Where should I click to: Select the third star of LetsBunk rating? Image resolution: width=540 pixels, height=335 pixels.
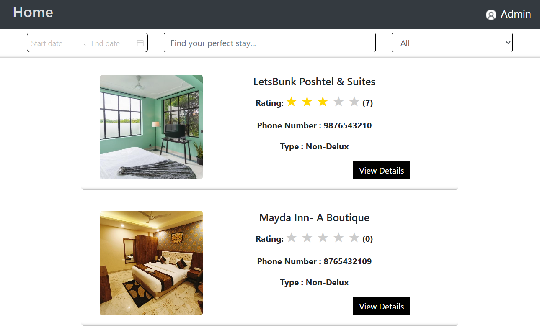(x=323, y=102)
